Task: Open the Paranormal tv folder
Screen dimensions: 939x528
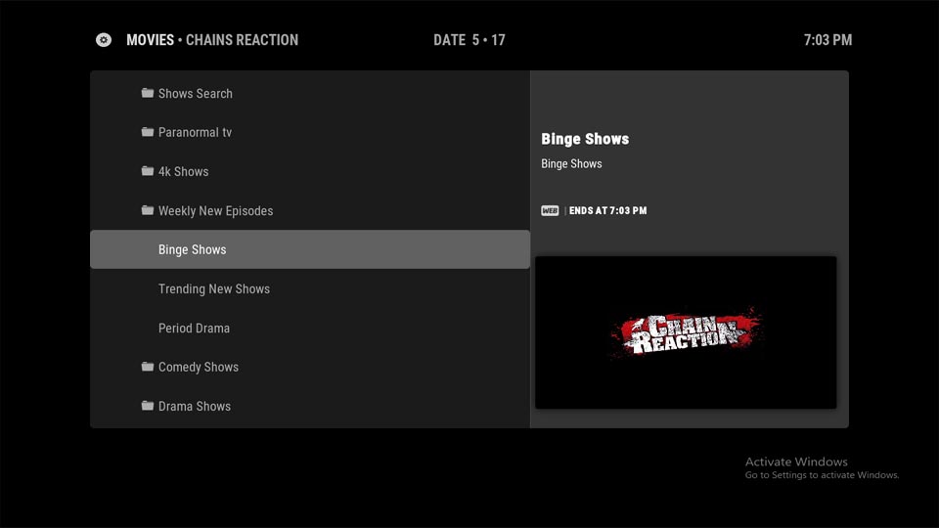Action: click(x=310, y=132)
